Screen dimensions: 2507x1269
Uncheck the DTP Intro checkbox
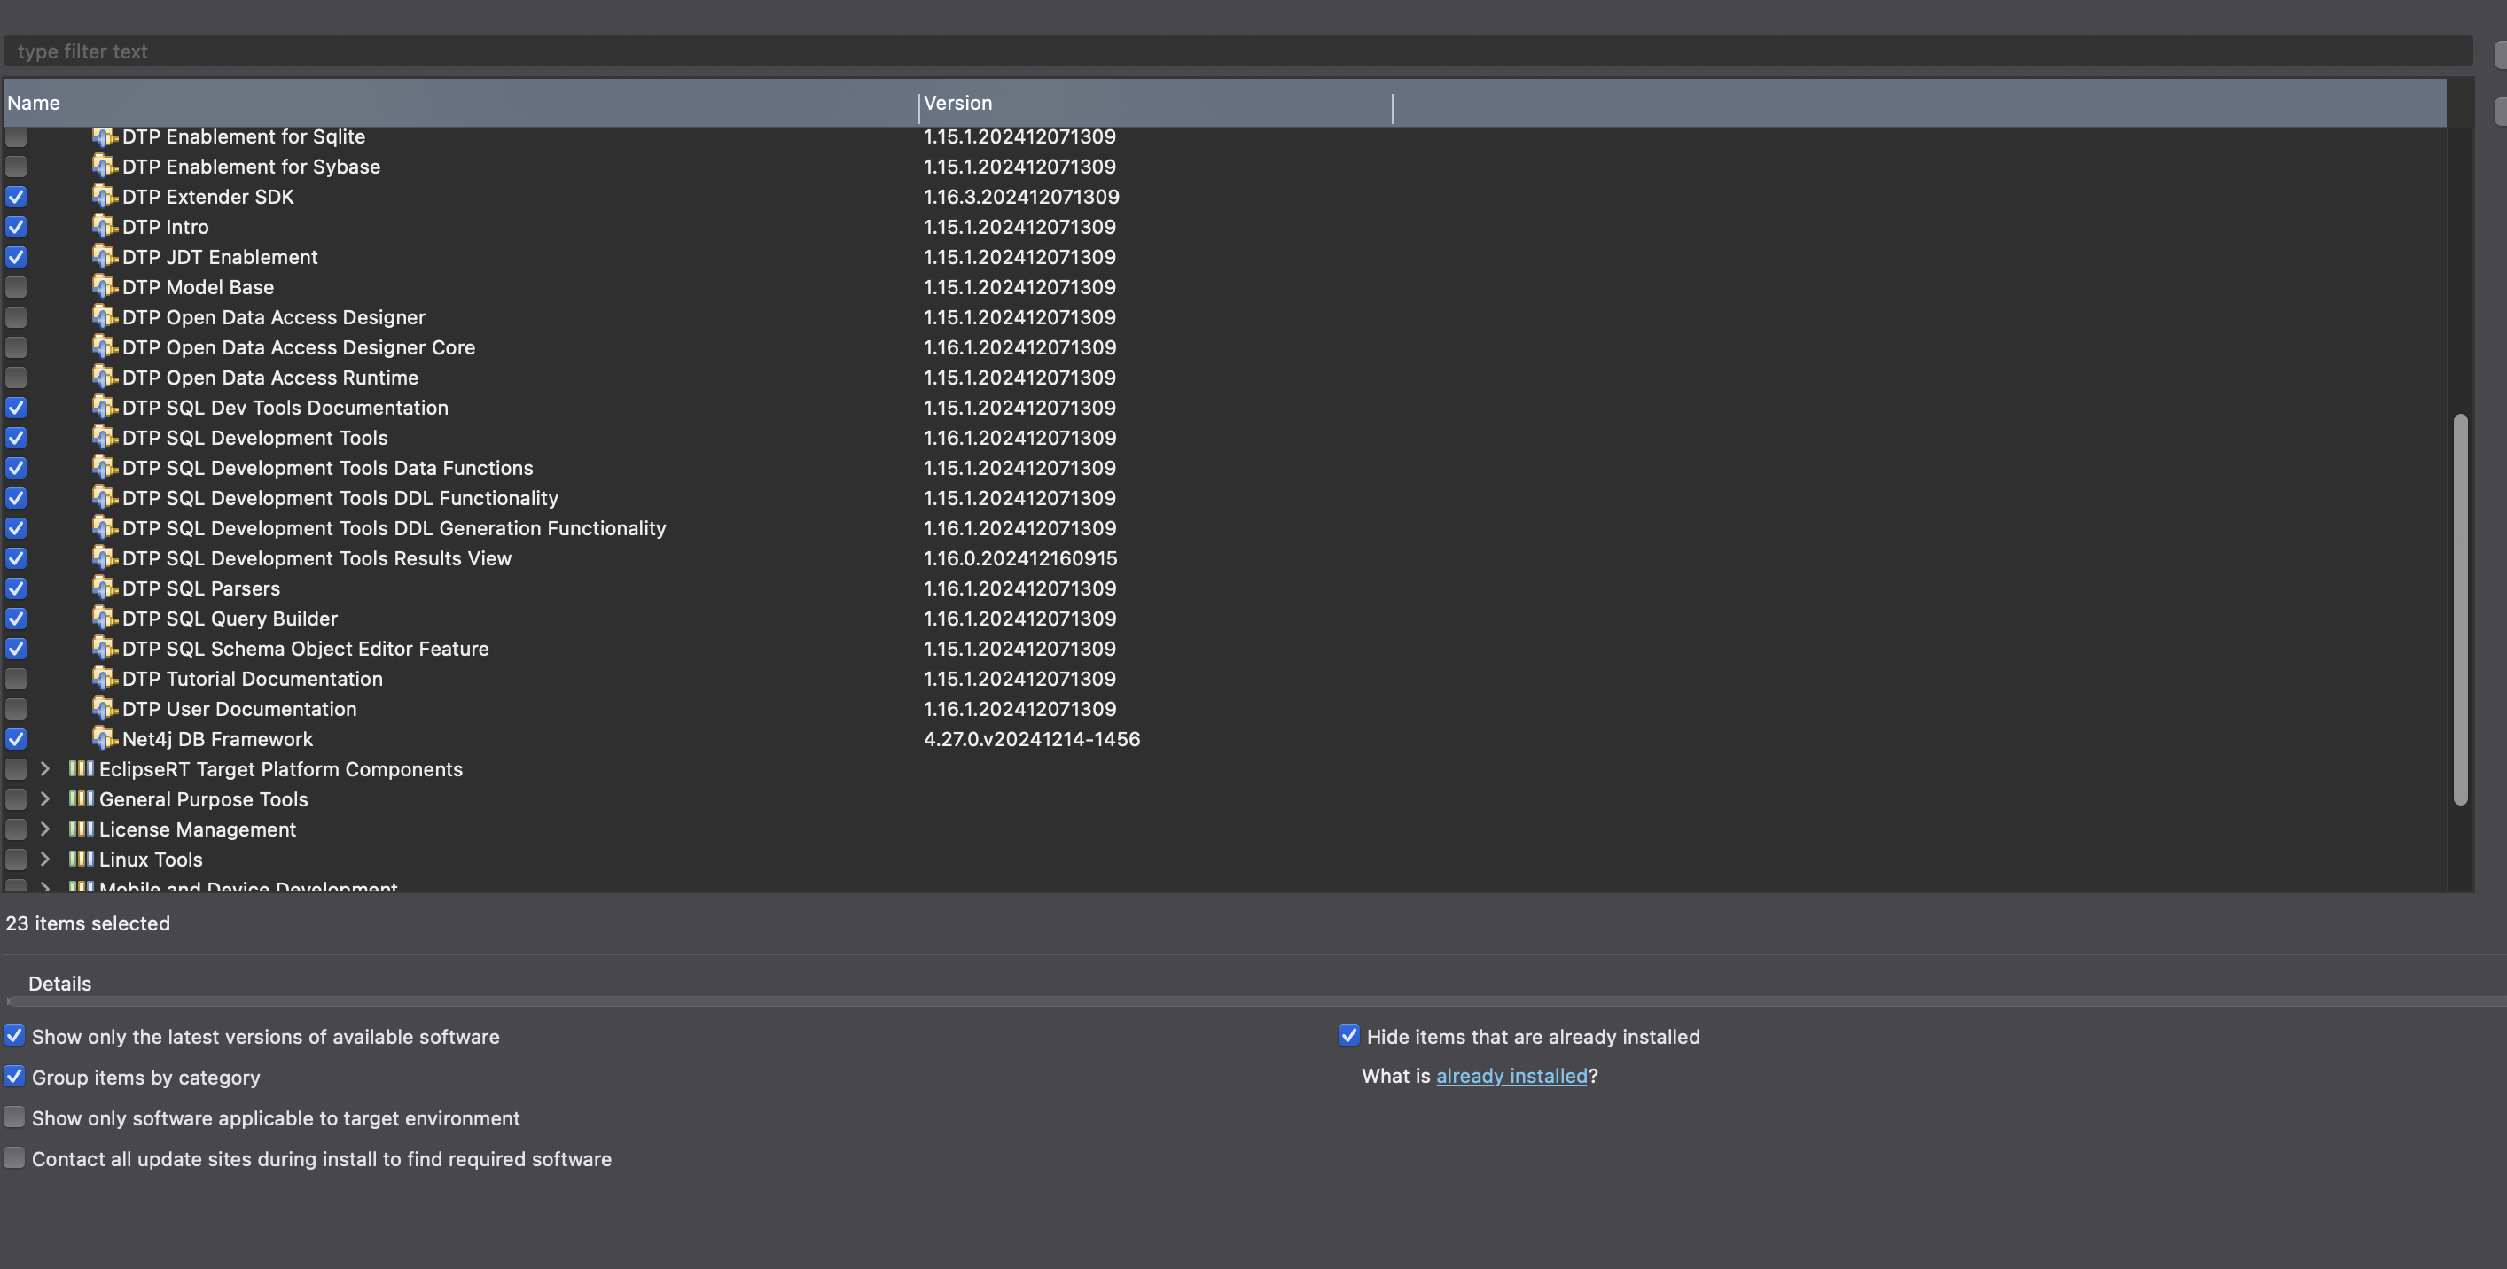(17, 227)
